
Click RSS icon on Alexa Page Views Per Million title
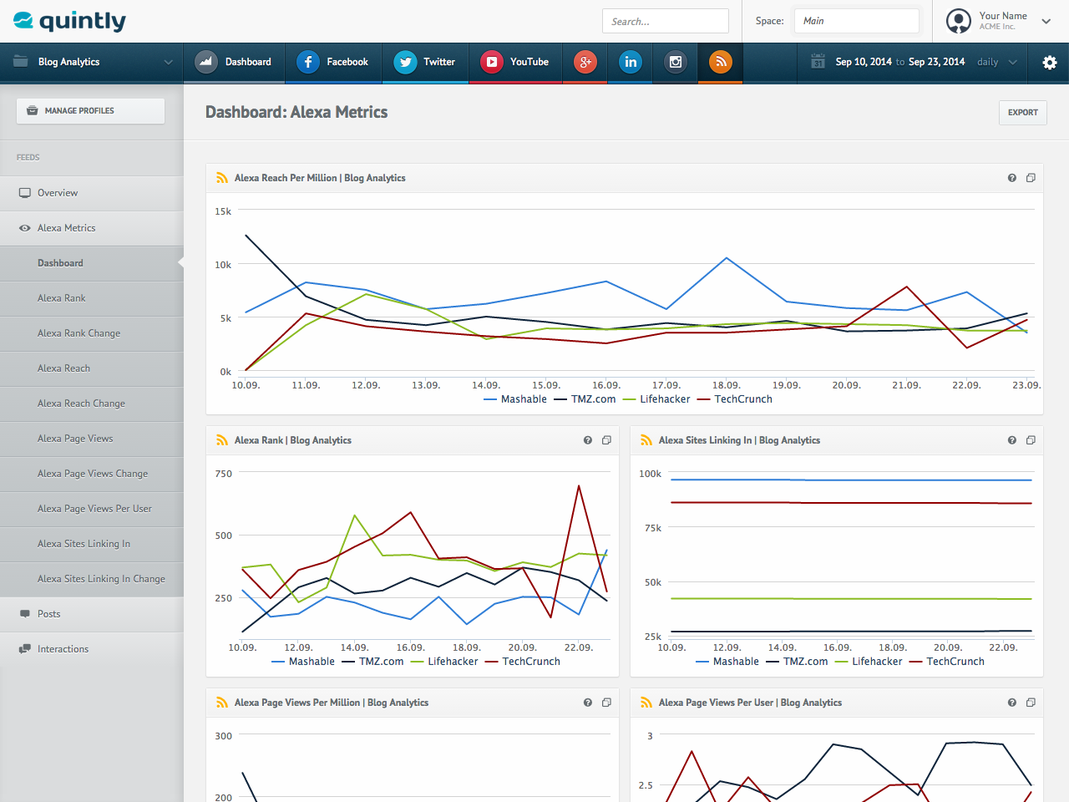pos(222,703)
